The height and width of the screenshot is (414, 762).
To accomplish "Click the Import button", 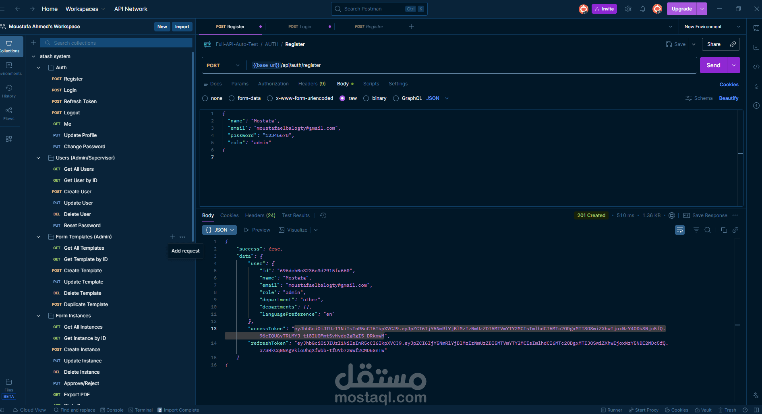I will (x=182, y=27).
